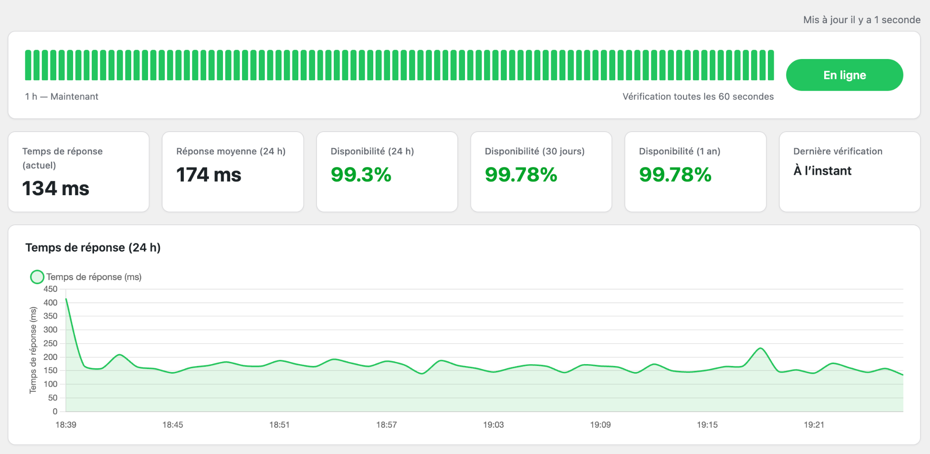Click the green En ligne status button
This screenshot has height=454, width=930.
[x=844, y=75]
